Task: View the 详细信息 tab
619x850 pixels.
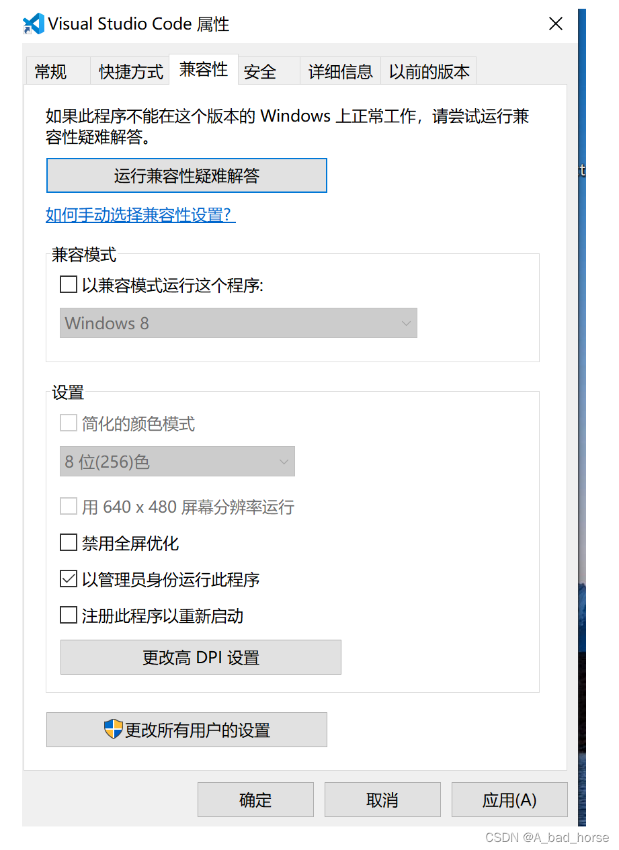Action: [x=339, y=71]
